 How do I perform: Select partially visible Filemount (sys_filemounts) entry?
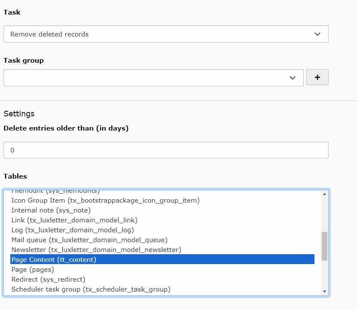point(55,191)
